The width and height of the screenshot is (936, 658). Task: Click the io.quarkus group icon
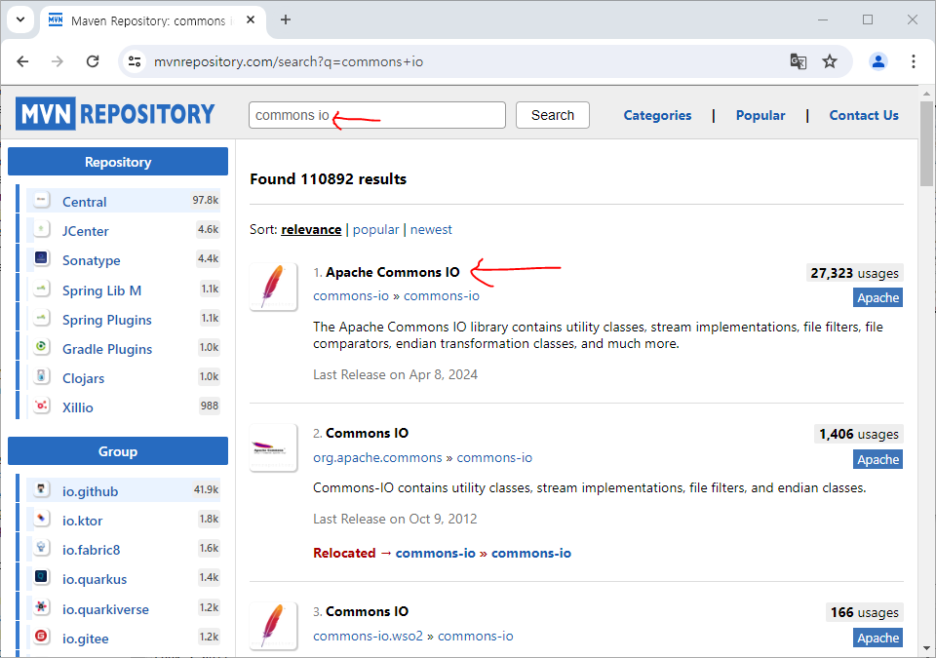coord(41,577)
